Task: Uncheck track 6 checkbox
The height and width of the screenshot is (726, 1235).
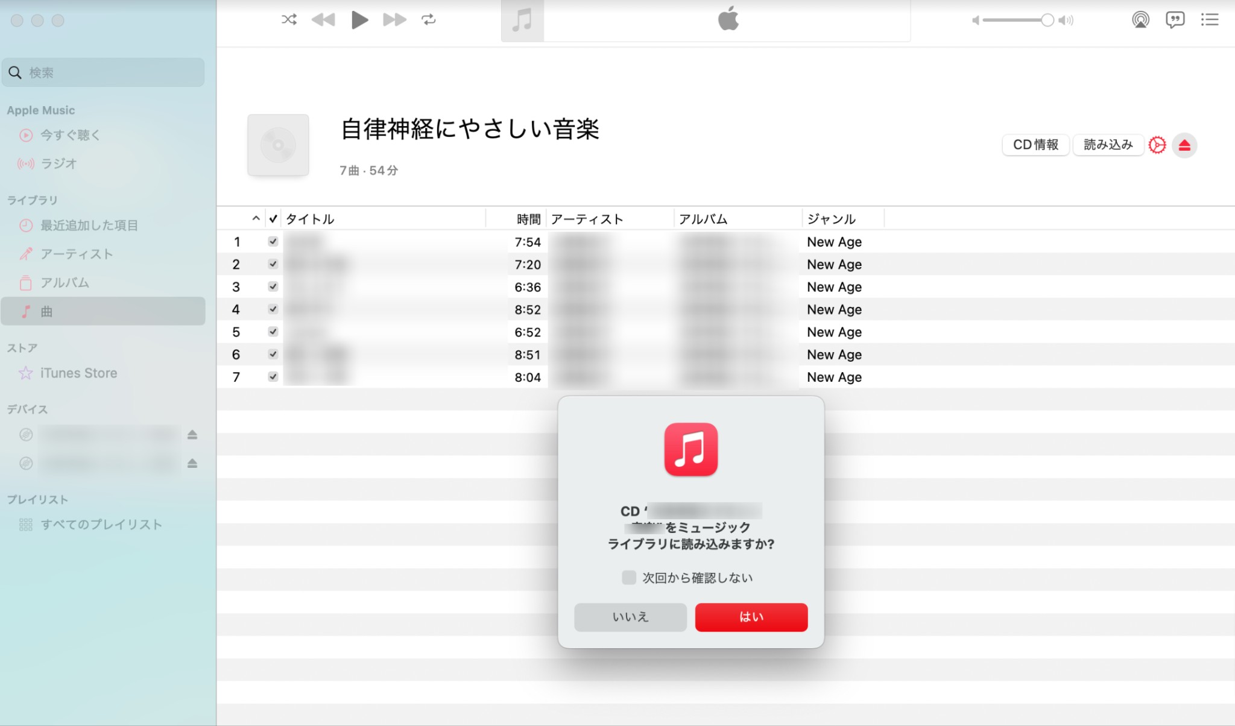Action: [x=273, y=354]
